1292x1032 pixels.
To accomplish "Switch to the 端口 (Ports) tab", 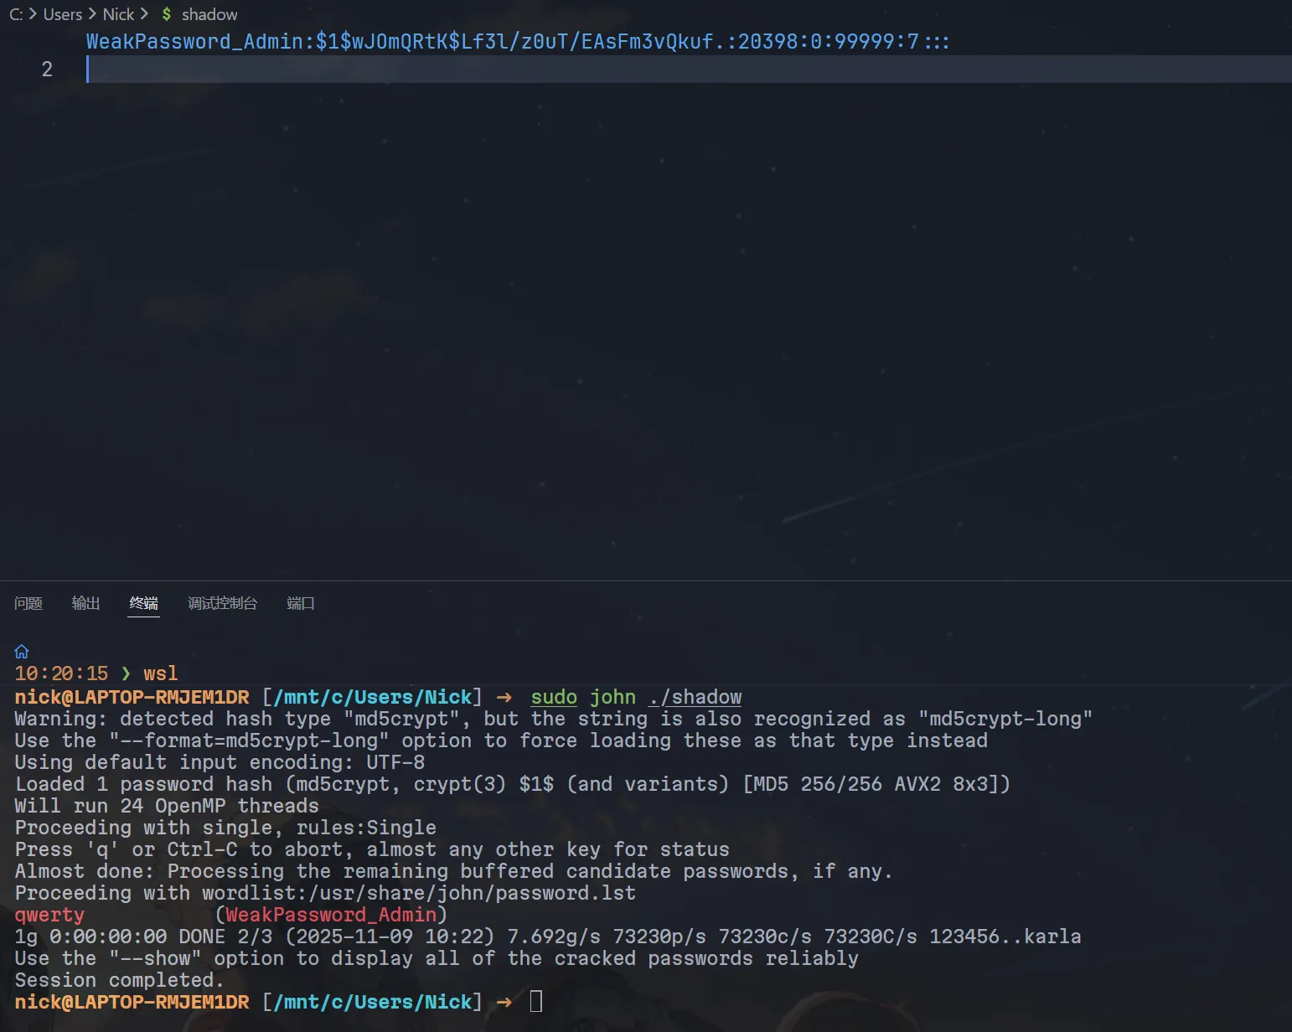I will [x=300, y=603].
